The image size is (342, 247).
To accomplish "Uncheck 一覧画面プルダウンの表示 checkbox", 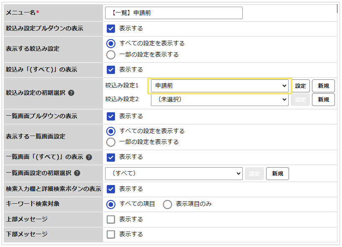I will click(111, 116).
